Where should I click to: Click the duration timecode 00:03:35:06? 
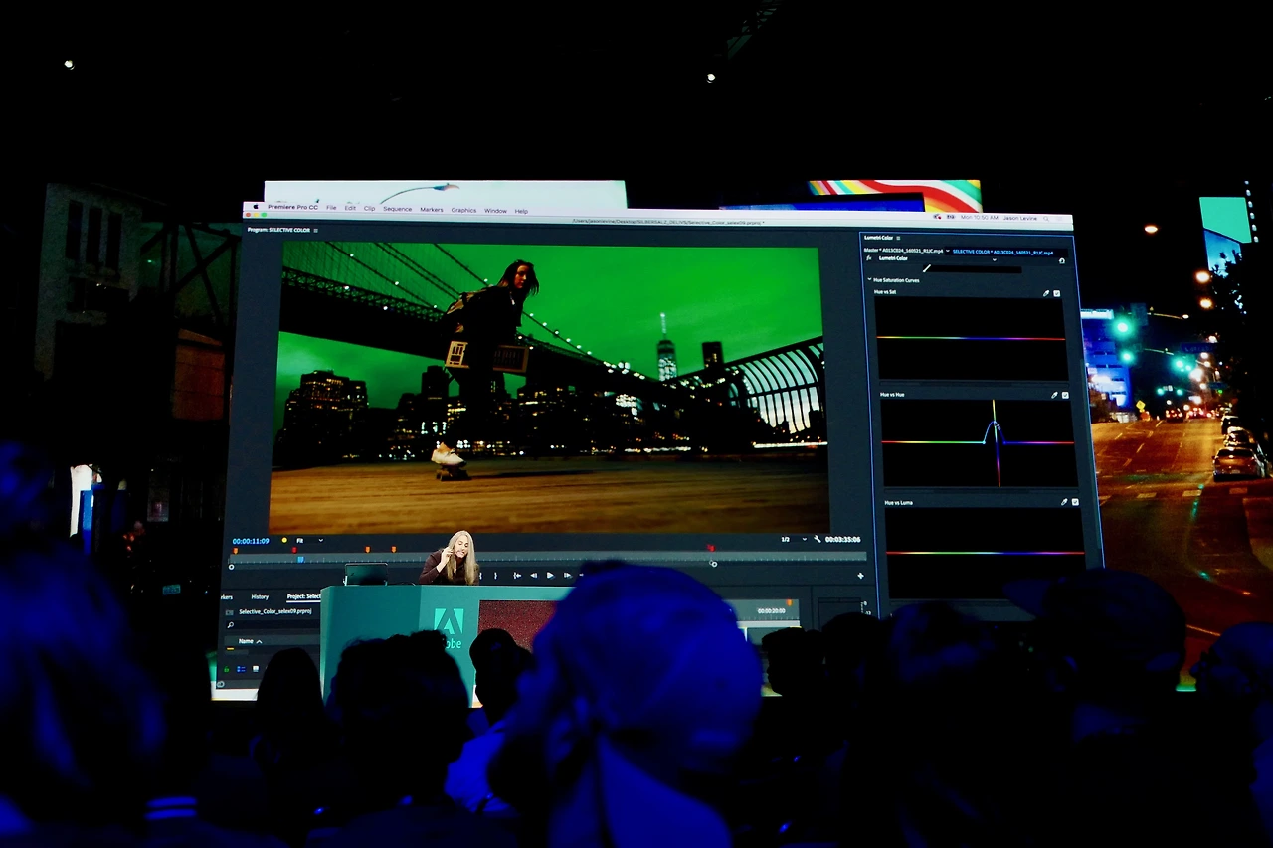842,539
